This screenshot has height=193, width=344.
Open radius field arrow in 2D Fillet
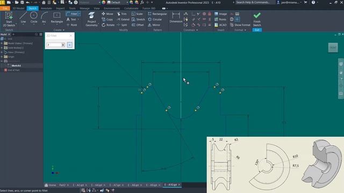tap(63, 45)
